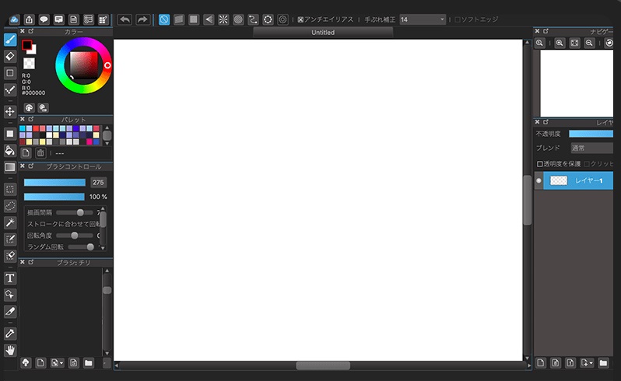Click the brush size slider showing 275

(x=54, y=183)
